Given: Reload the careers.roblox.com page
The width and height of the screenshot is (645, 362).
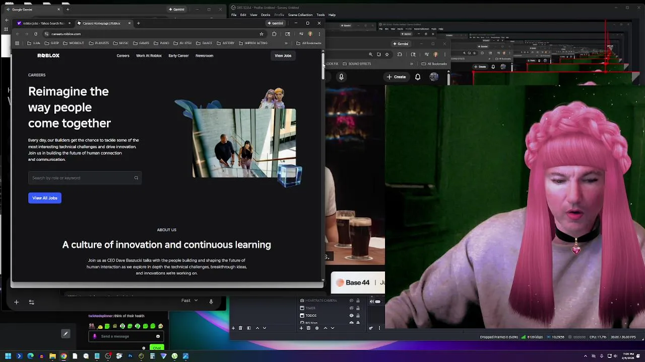Looking at the screenshot, I should tap(35, 34).
